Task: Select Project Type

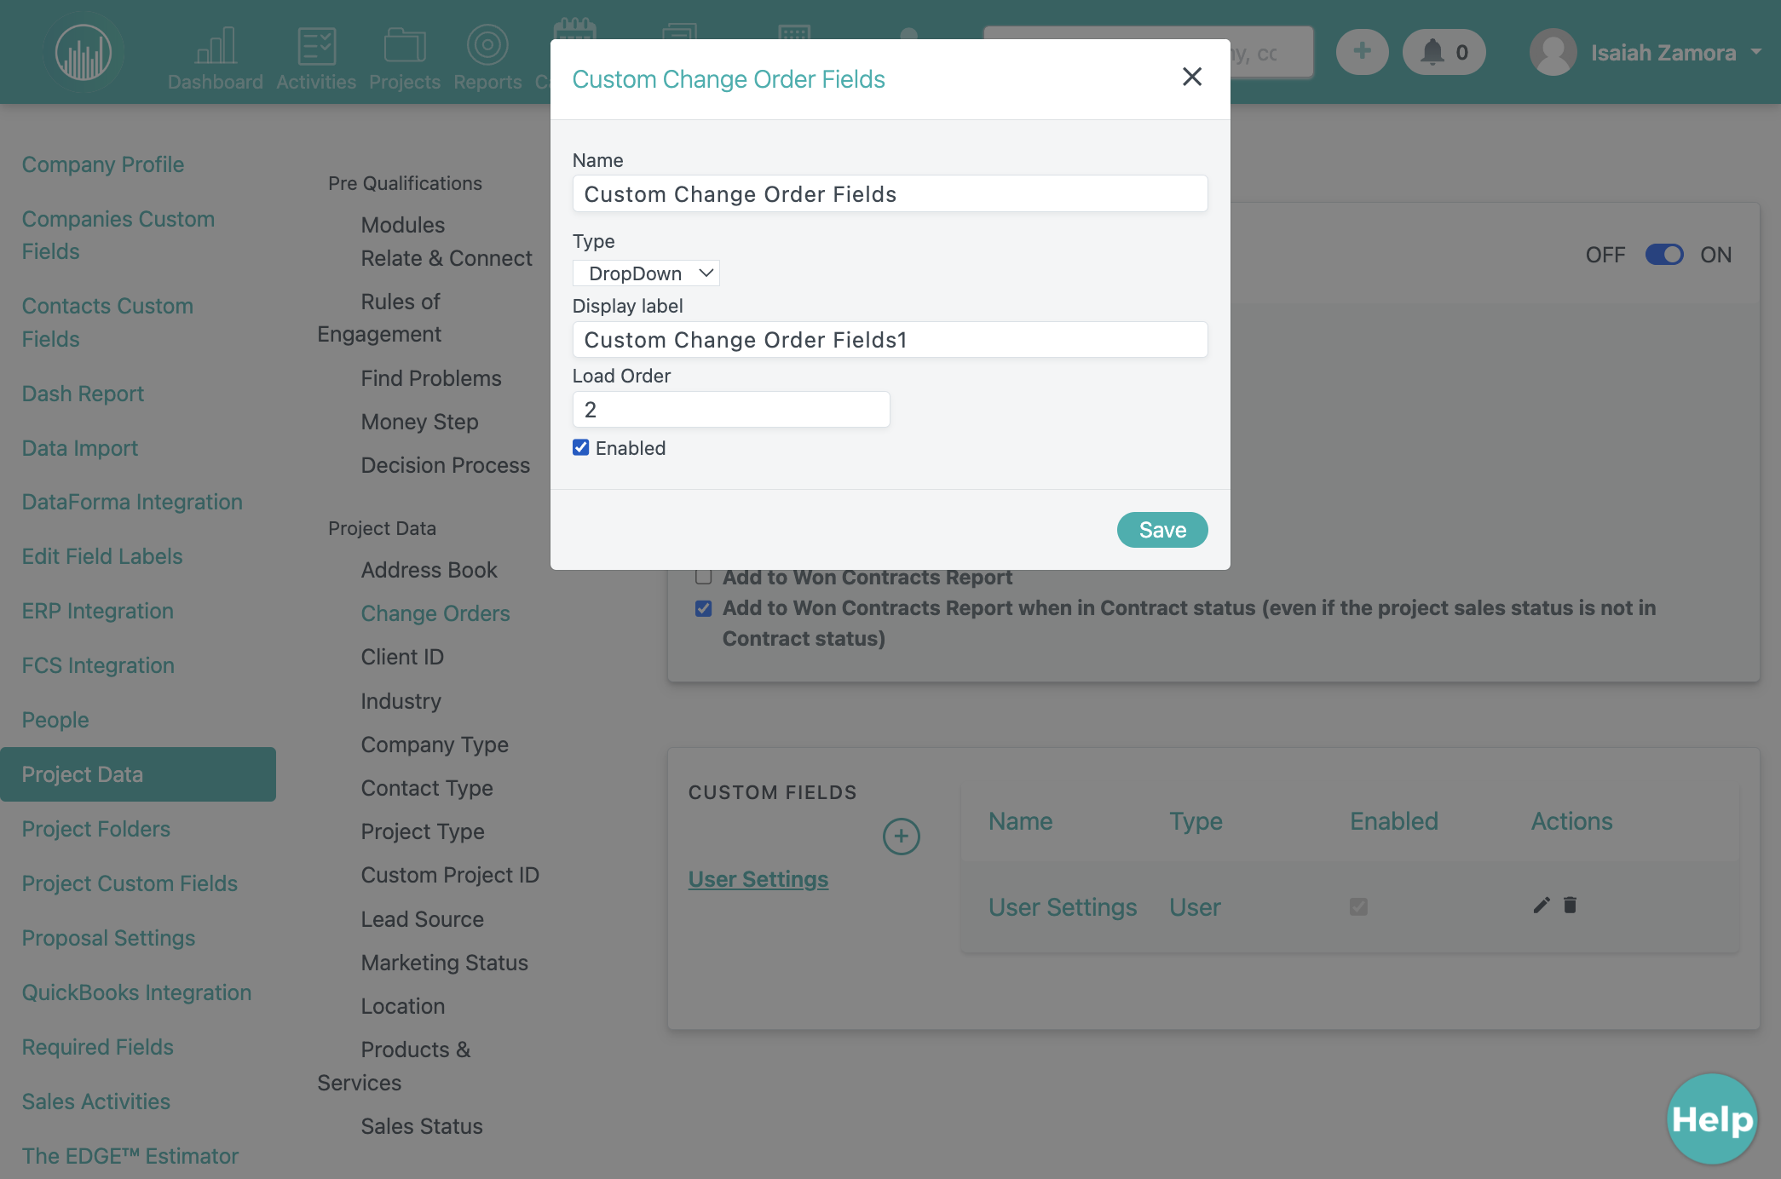Action: [x=423, y=831]
